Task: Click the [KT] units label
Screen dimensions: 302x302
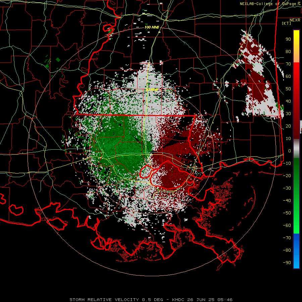Action: 286,23
